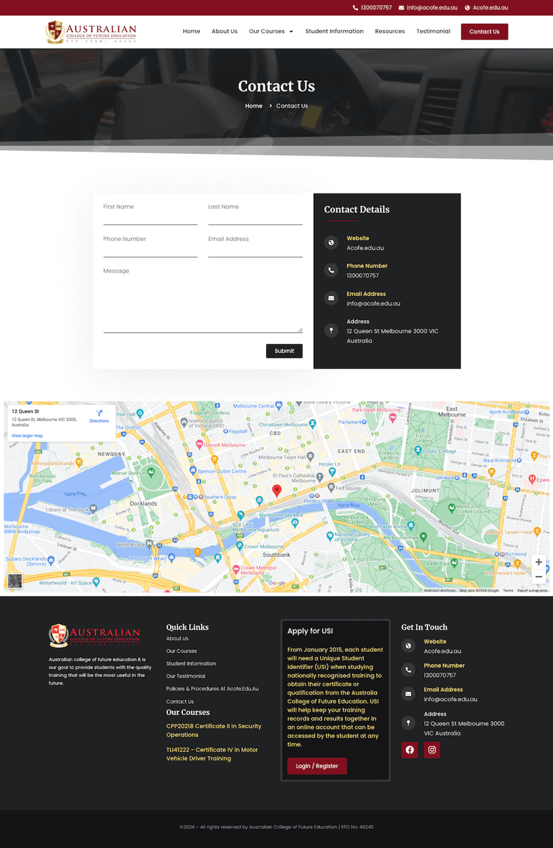Click Contact Details email envelope icon

coord(331,298)
